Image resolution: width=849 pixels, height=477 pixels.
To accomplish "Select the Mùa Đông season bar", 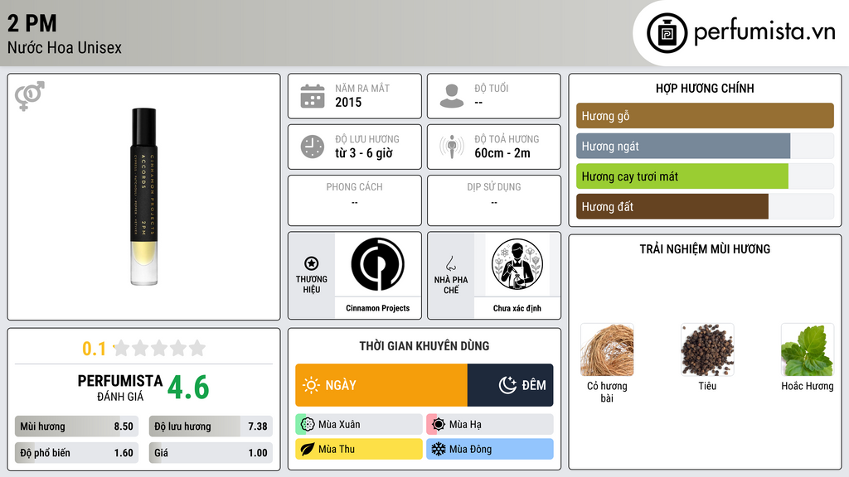I will click(x=490, y=449).
